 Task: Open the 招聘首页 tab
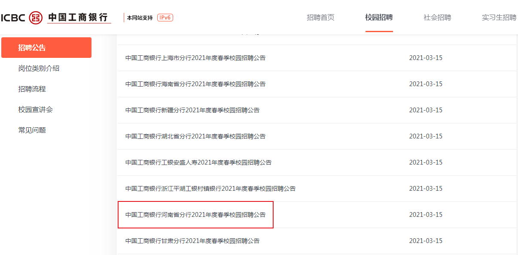pos(320,18)
